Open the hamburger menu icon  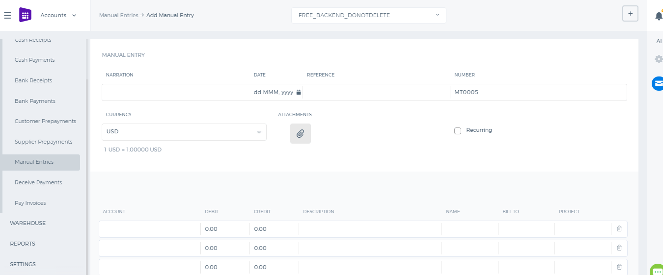(7, 15)
